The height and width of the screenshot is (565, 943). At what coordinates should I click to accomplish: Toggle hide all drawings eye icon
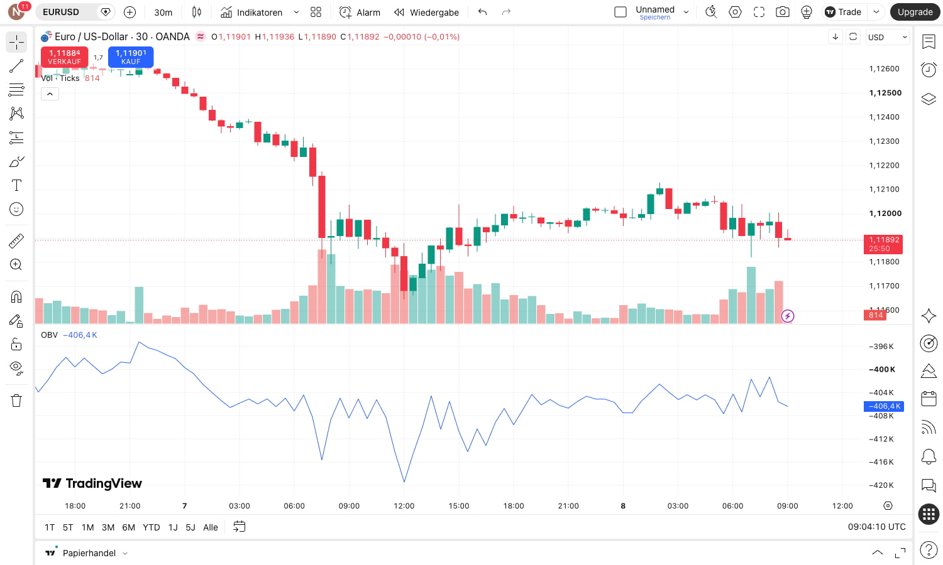pos(16,368)
